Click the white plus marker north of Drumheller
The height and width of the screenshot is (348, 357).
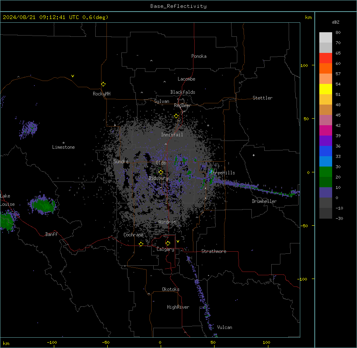pyautogui.click(x=253, y=155)
